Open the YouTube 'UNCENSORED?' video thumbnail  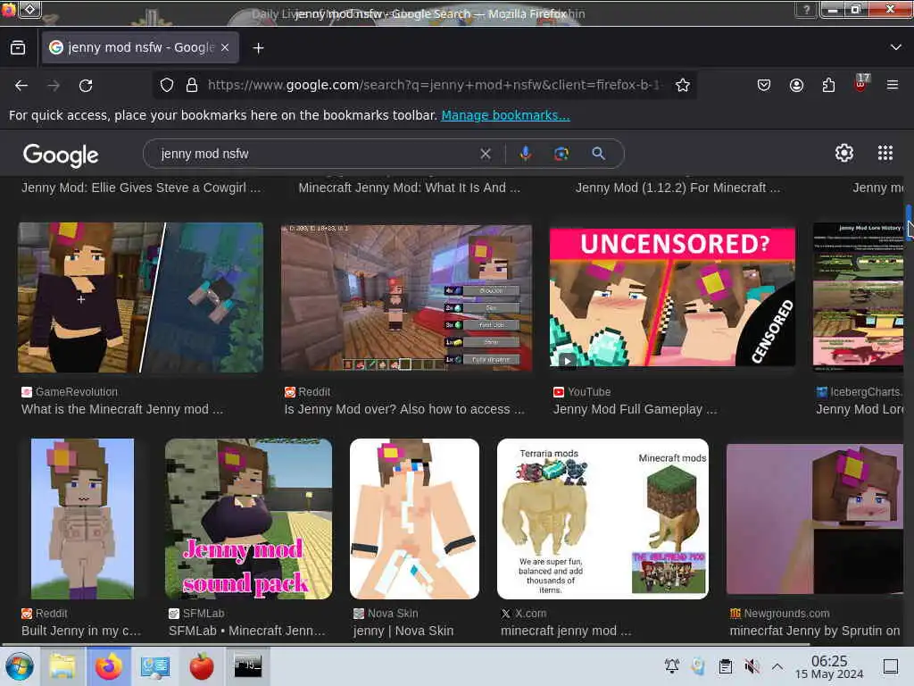[x=672, y=297]
